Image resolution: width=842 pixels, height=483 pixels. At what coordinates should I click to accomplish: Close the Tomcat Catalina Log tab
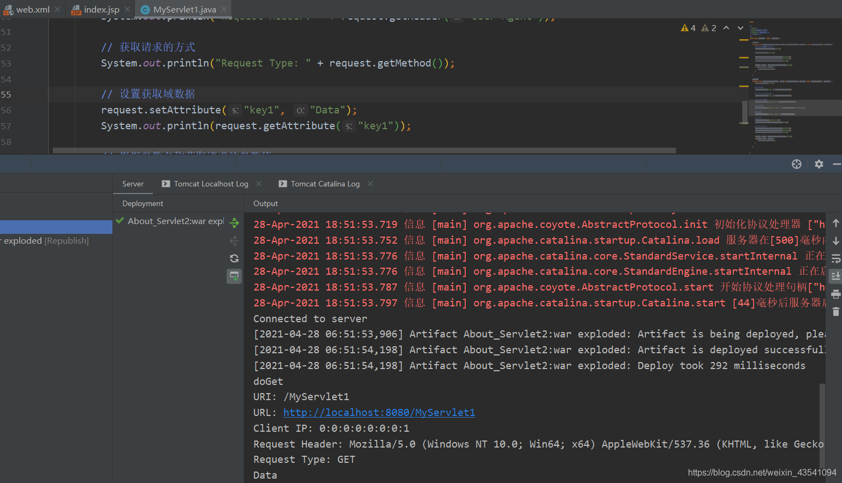click(370, 184)
